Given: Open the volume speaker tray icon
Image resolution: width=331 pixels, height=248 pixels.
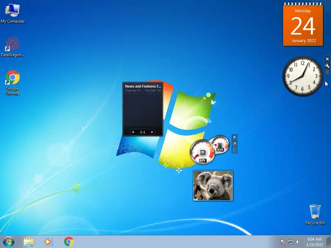Looking at the screenshot, I should pos(298,242).
